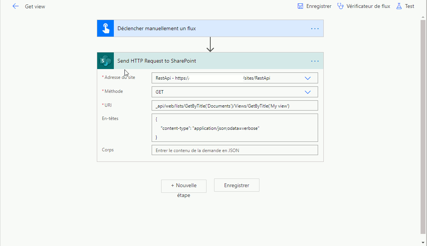
Task: Click the + Nouvelle étape button
Action: 184,186
